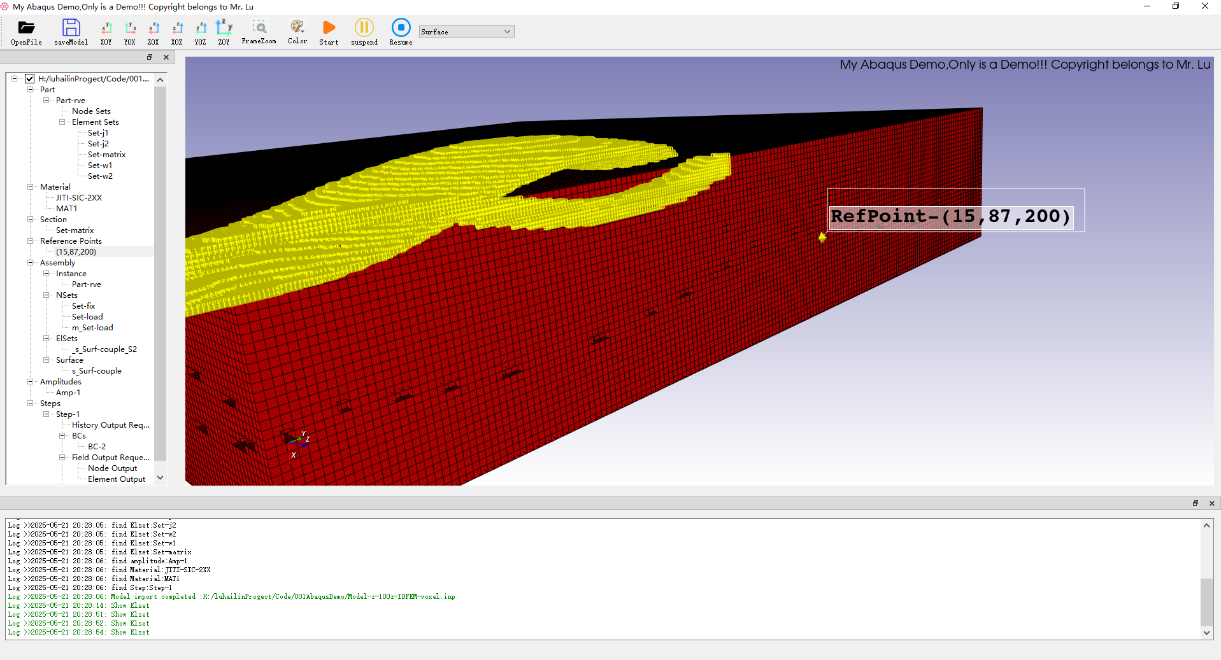
Task: Select s_Surf-couple surface item
Action: pyautogui.click(x=96, y=371)
